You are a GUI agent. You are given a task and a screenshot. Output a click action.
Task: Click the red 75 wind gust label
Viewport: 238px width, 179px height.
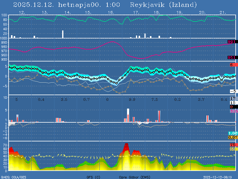click(233, 145)
